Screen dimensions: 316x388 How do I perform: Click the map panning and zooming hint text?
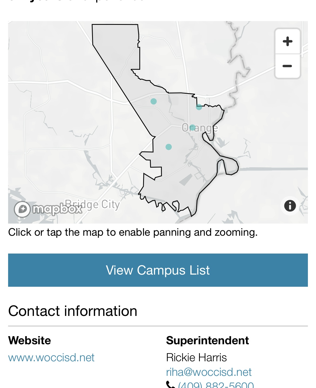point(133,232)
